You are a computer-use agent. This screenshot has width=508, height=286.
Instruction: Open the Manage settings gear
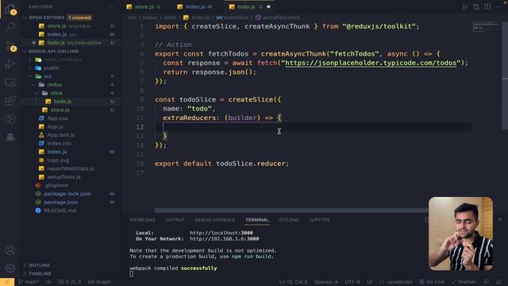coord(10,269)
